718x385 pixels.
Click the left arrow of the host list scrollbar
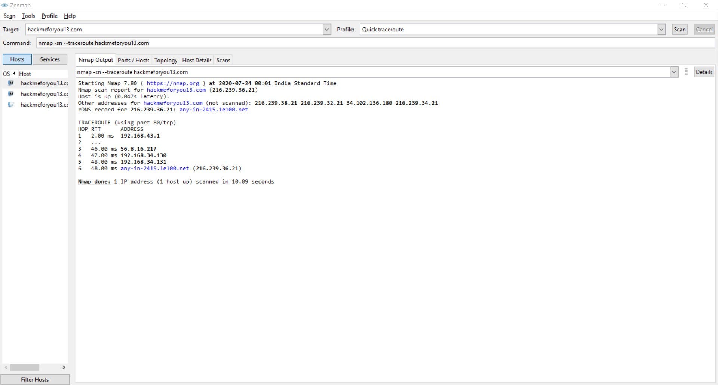click(x=6, y=367)
